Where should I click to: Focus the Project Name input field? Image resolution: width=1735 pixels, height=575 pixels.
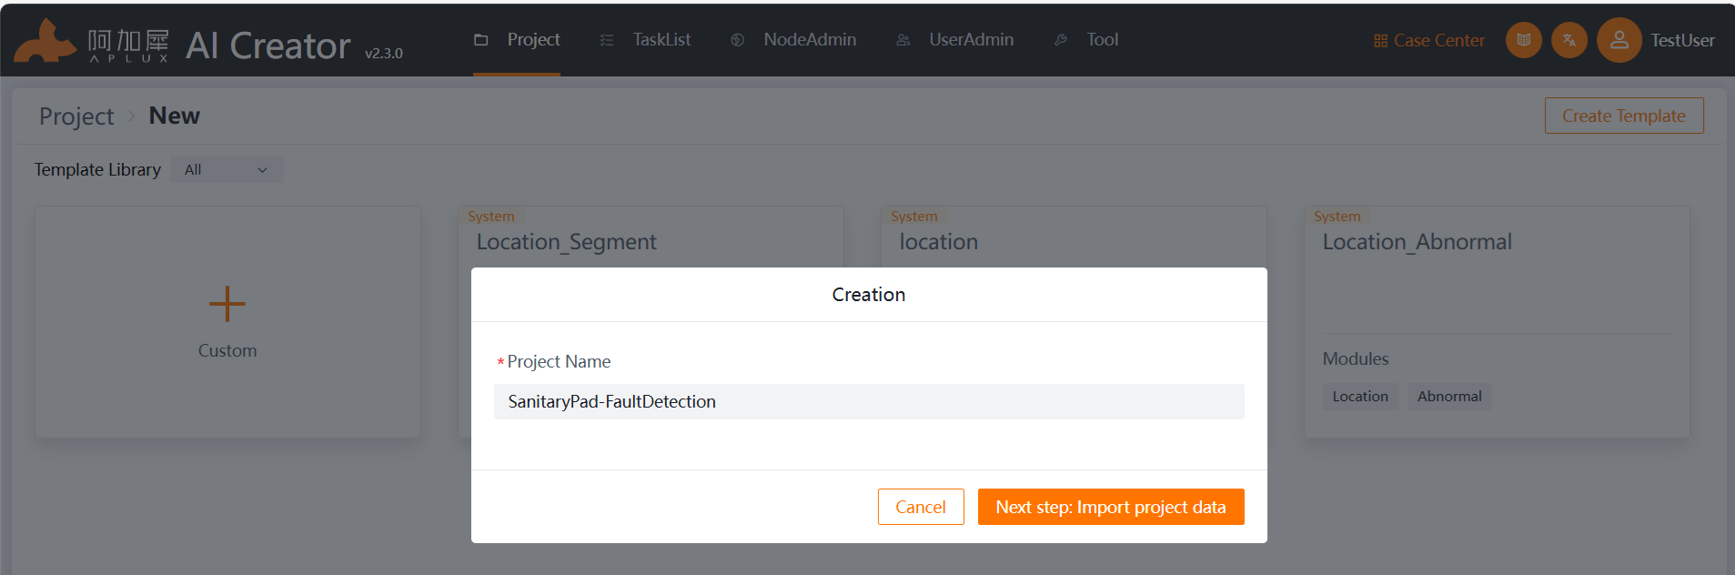pyautogui.click(x=869, y=401)
